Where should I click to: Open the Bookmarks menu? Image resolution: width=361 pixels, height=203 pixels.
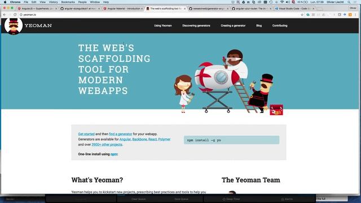(x=68, y=2)
